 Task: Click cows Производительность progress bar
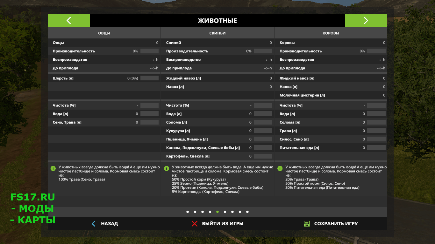click(376, 51)
